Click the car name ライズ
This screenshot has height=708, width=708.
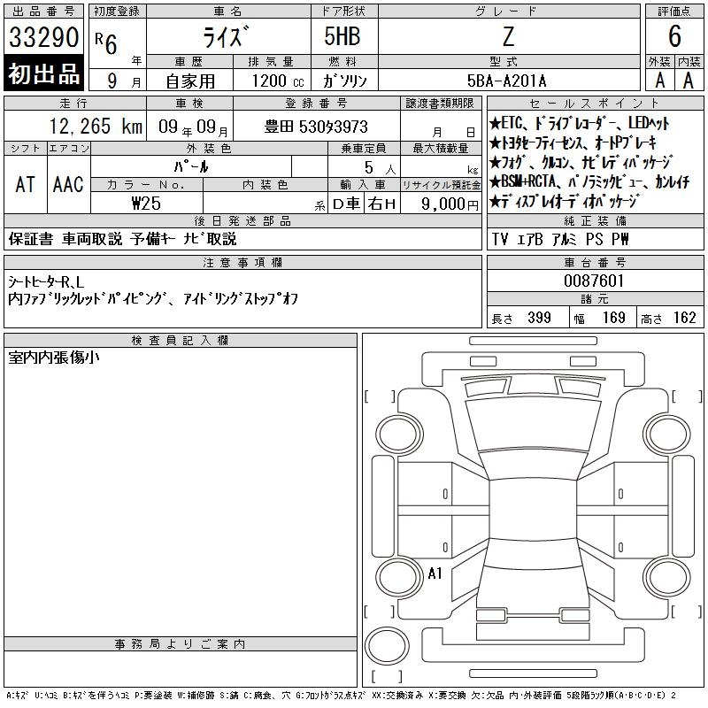click(226, 36)
